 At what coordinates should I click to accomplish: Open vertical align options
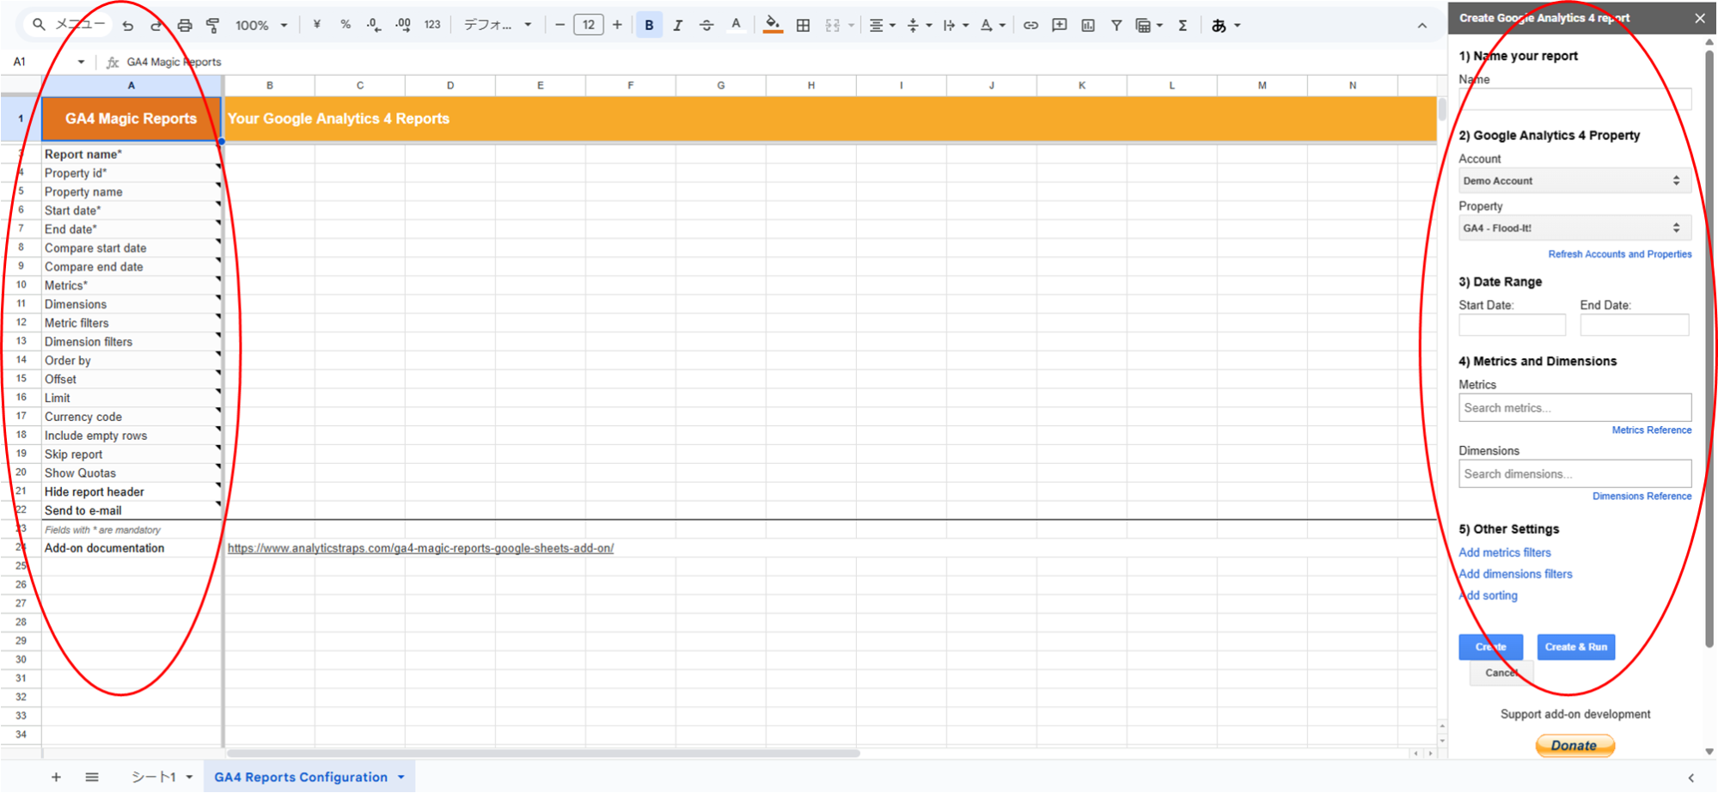(919, 25)
